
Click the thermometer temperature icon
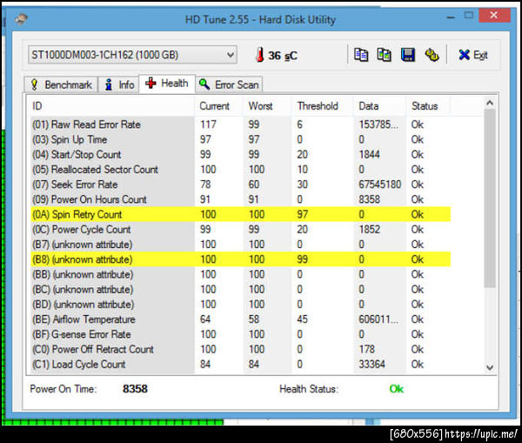260,55
